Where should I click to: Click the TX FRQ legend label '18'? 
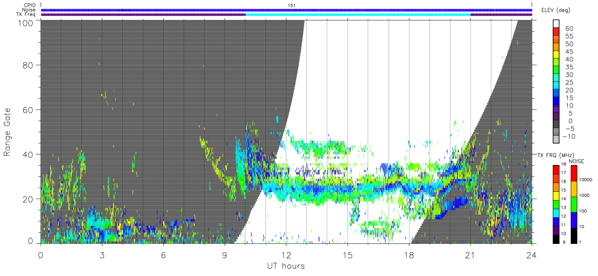(x=563, y=165)
